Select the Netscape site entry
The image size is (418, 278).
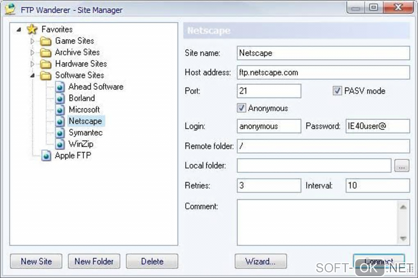click(85, 121)
